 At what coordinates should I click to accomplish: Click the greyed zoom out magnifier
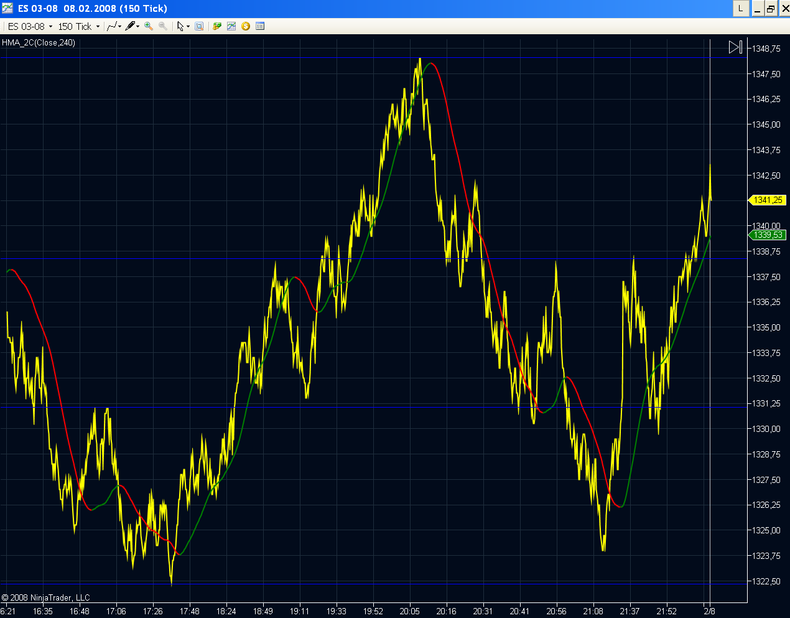coord(163,26)
